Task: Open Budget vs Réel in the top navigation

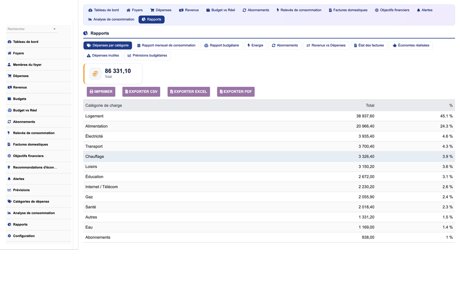Action: click(x=220, y=10)
